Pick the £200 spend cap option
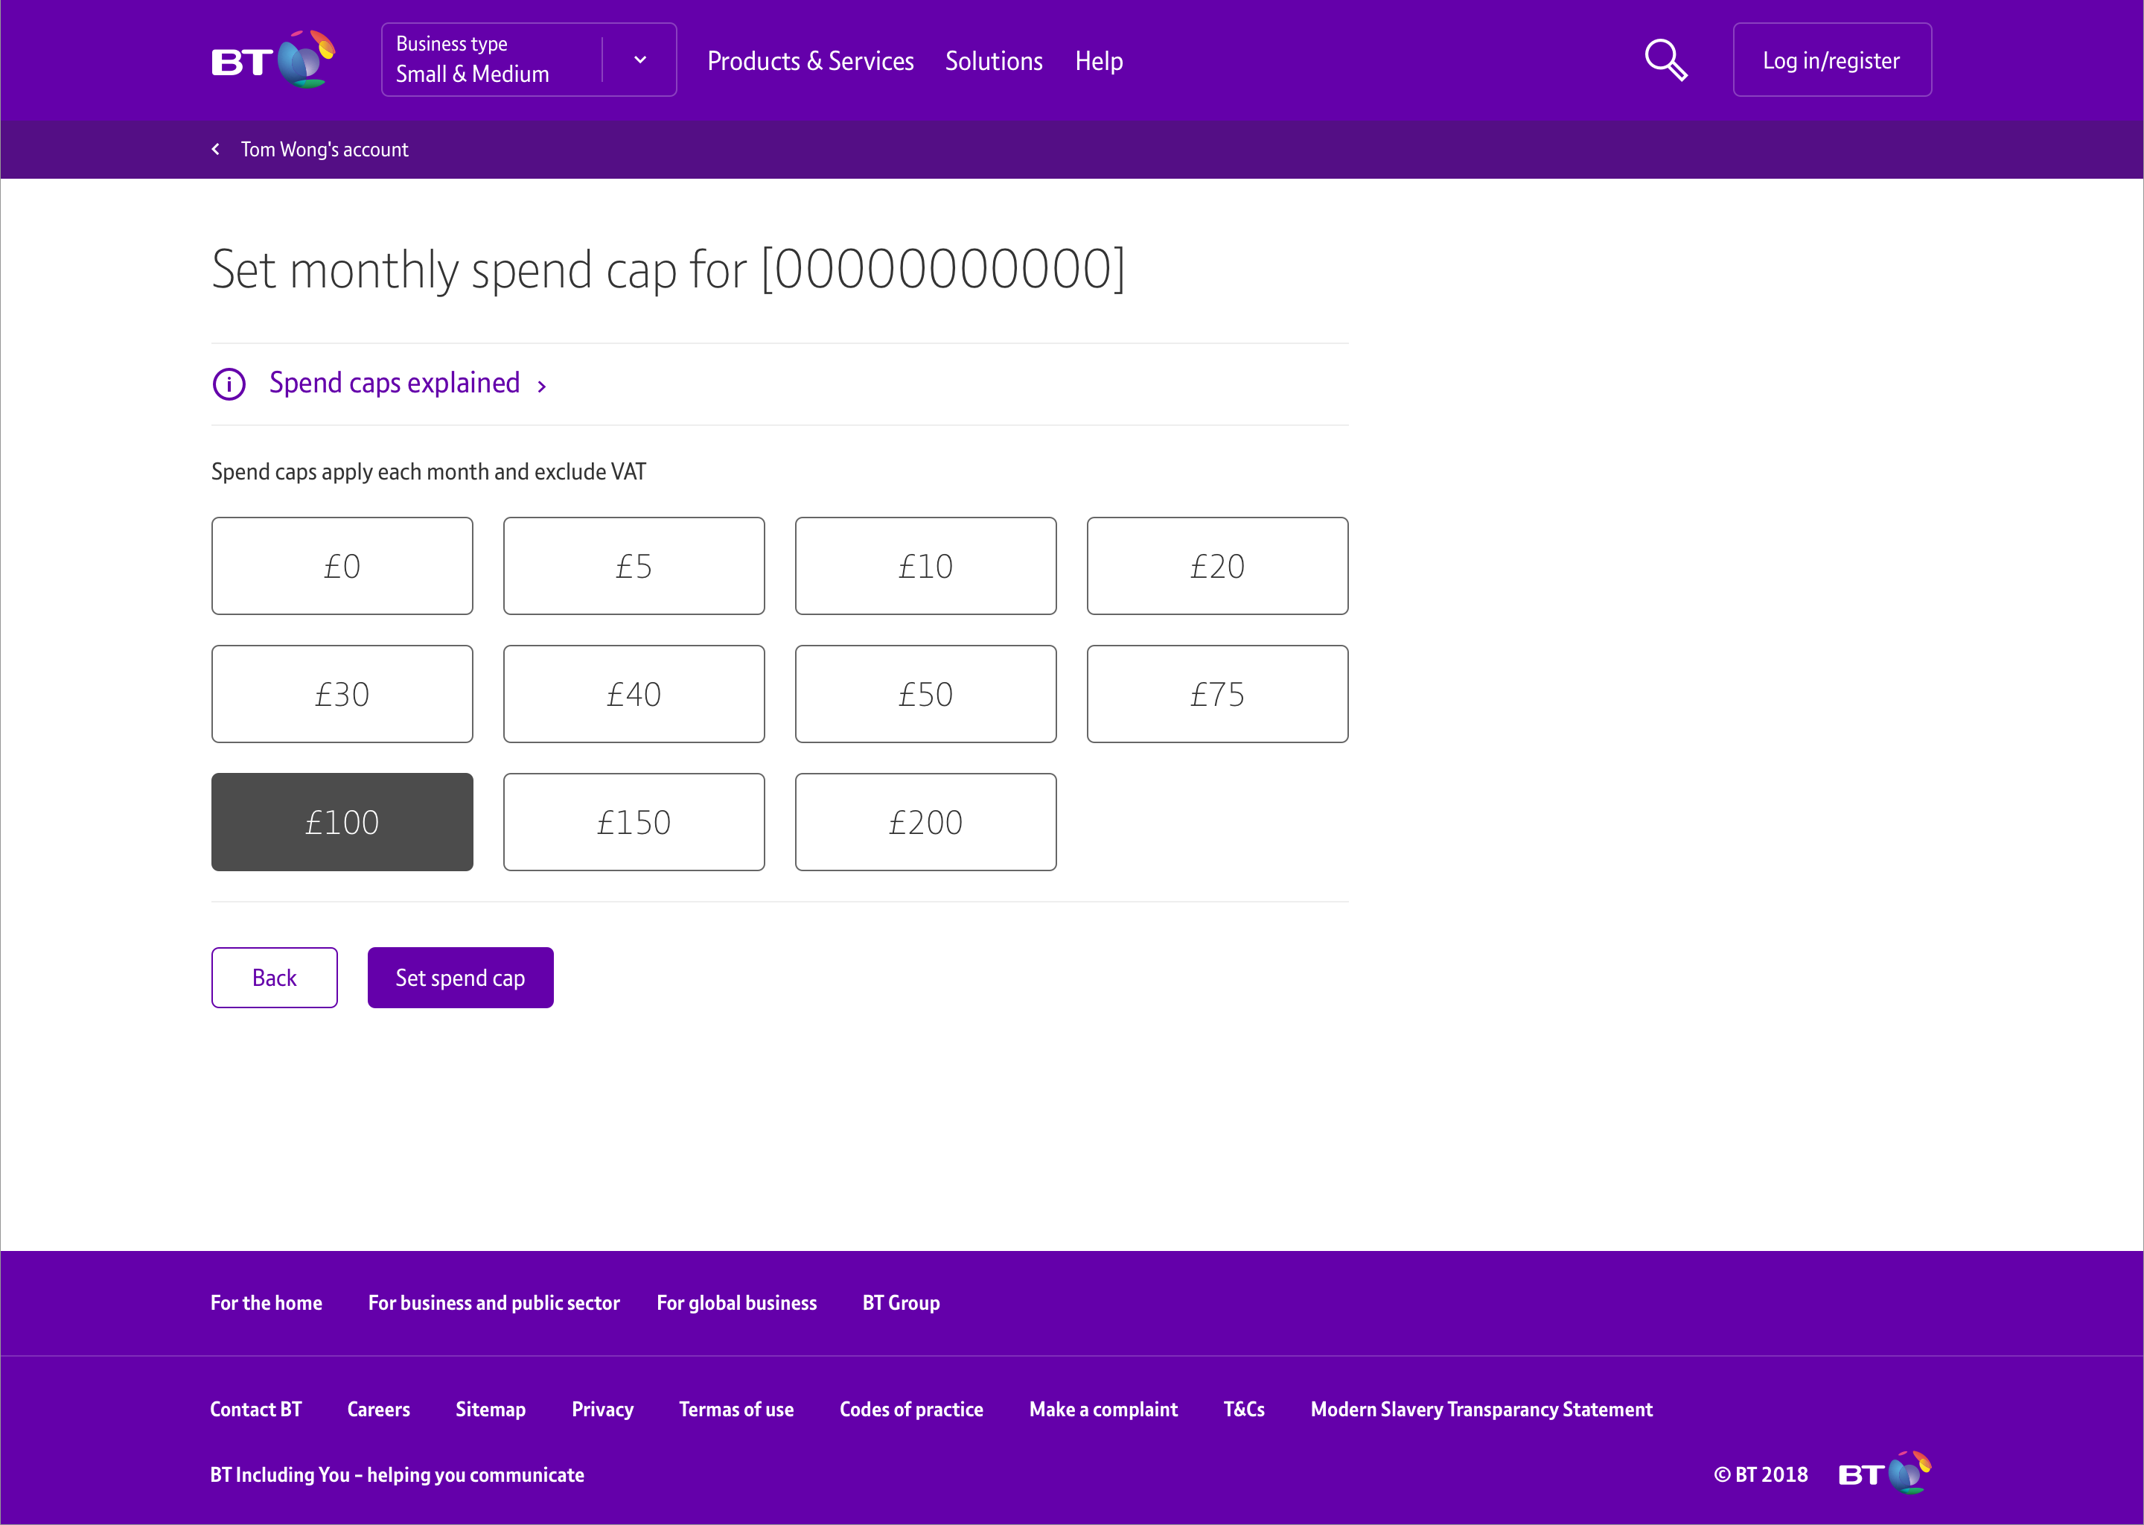 [x=925, y=823]
